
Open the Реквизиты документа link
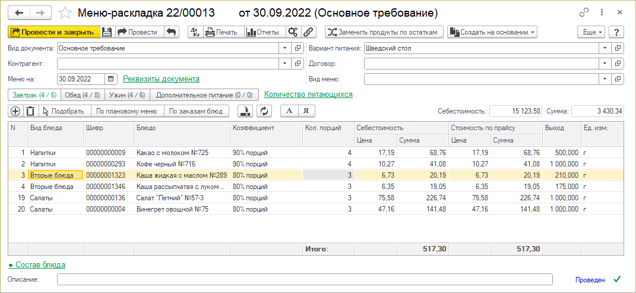pyautogui.click(x=161, y=78)
